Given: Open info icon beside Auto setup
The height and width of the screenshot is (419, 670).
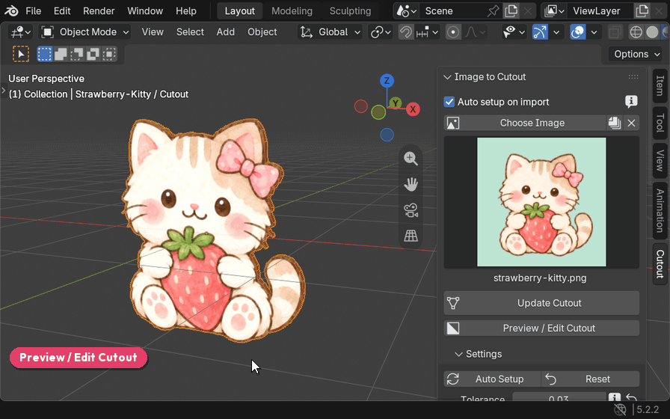Looking at the screenshot, I should 631,101.
